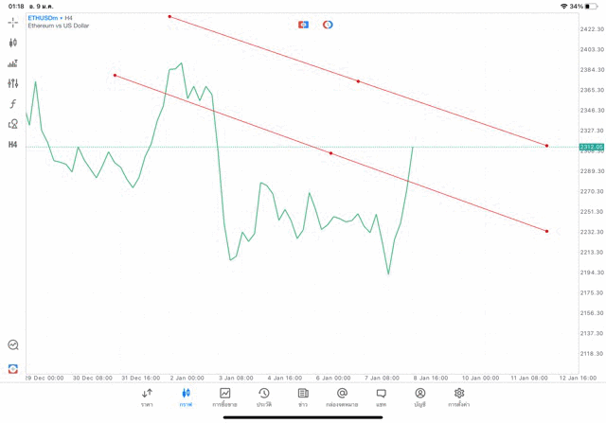Tap the red-blue rectangular trade panel icon
The height and width of the screenshot is (423, 606).
(303, 25)
